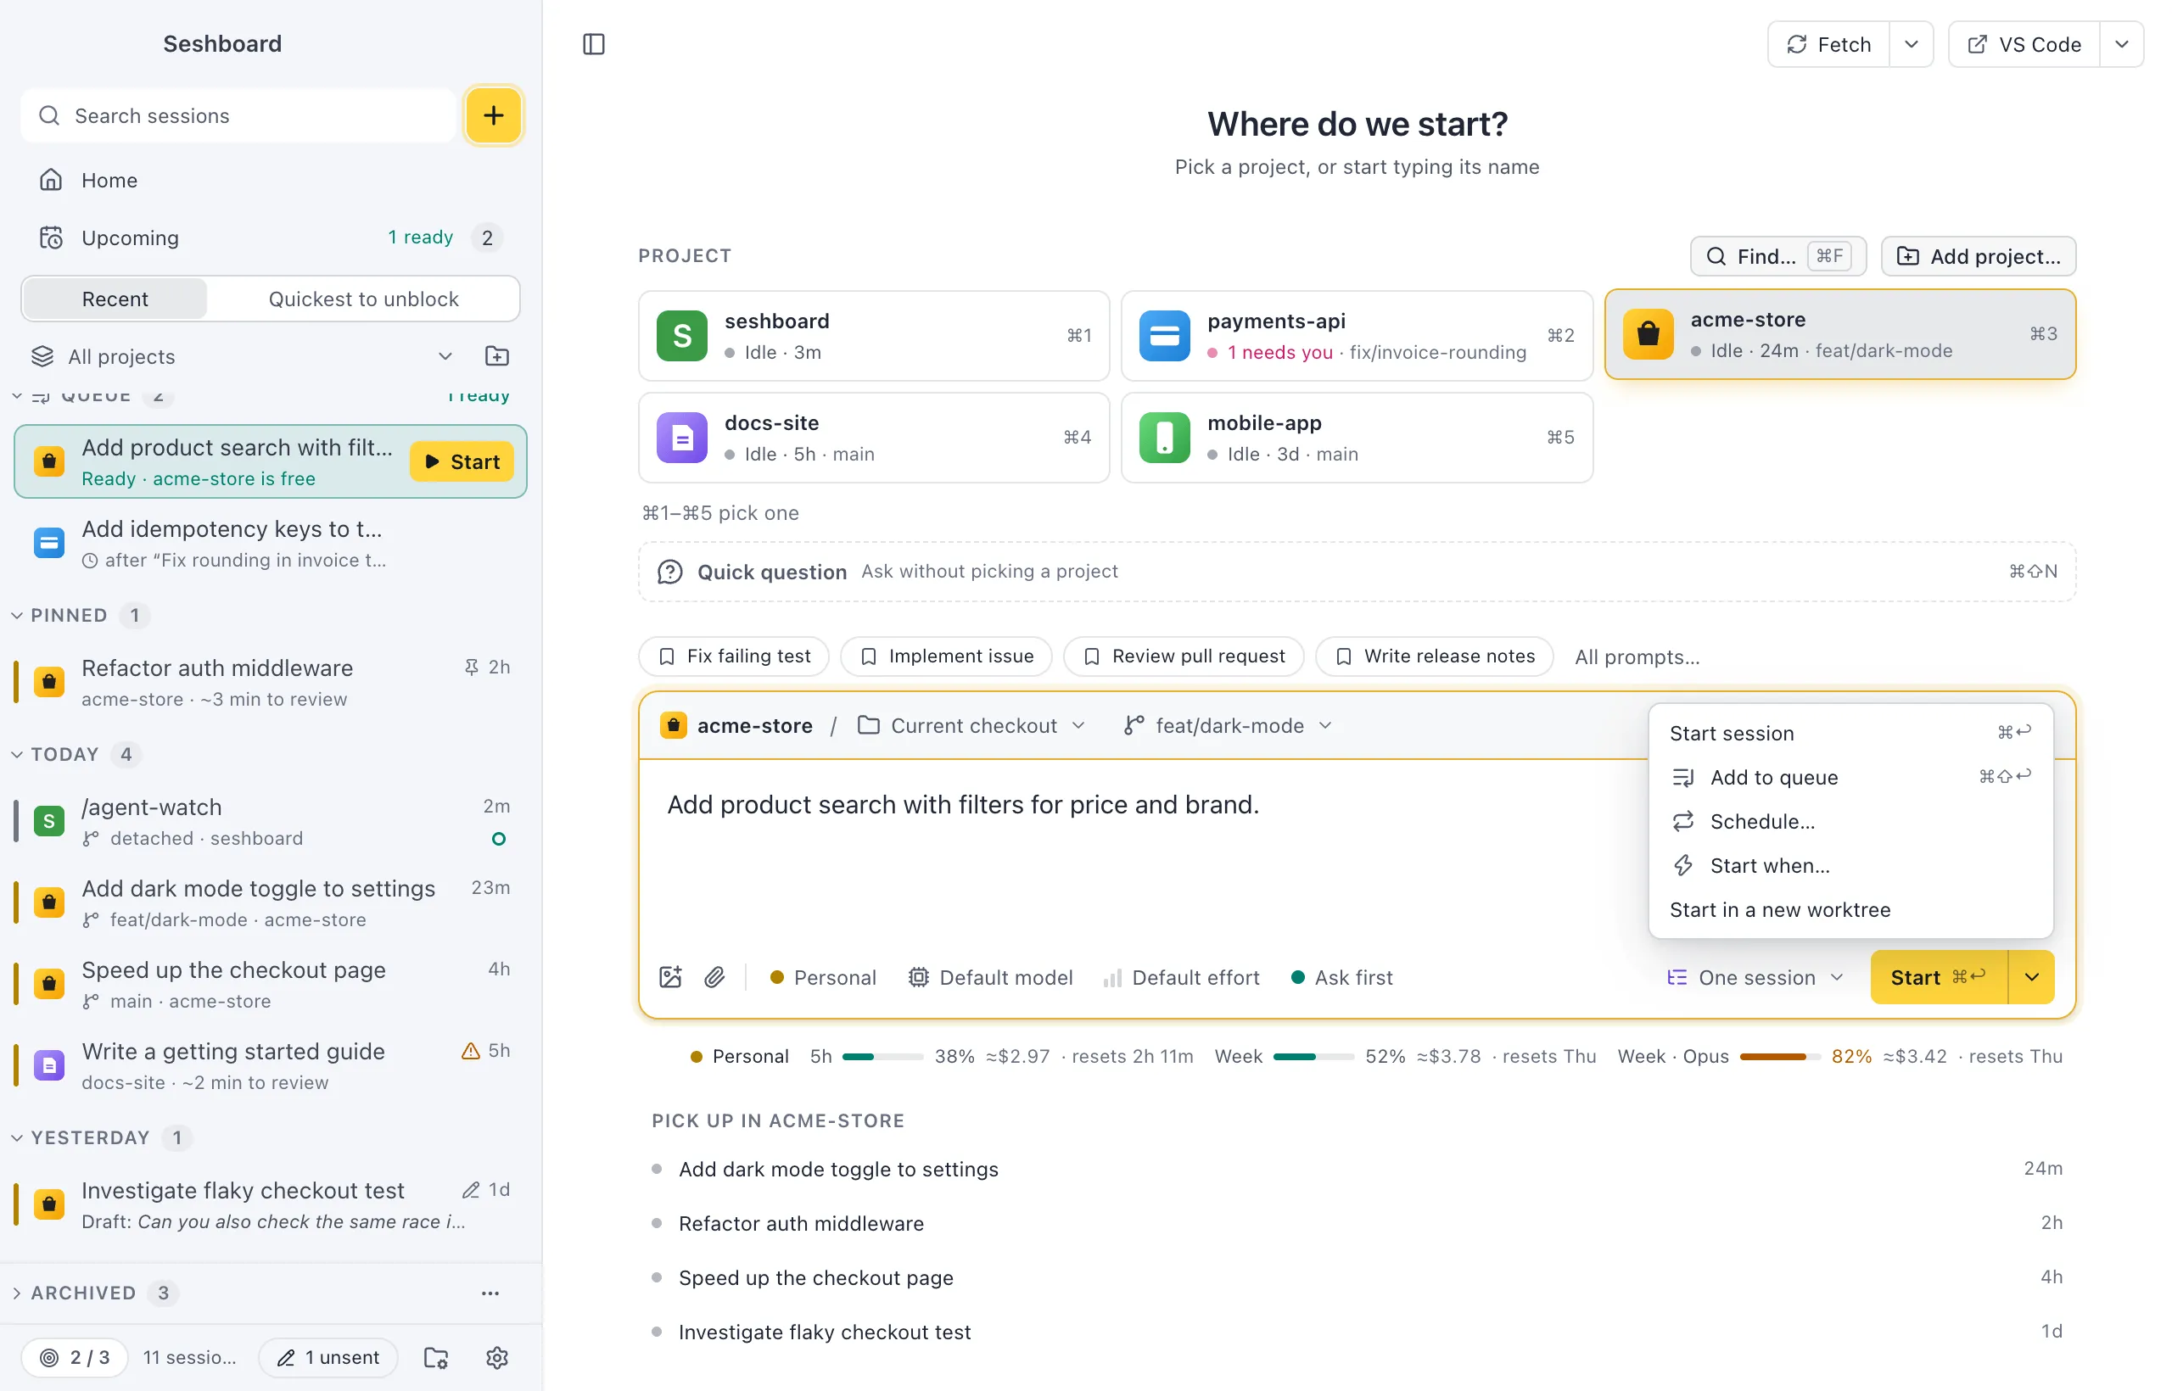Choose Add to queue from menu
This screenshot has height=1391, width=2172.
[x=1850, y=777]
